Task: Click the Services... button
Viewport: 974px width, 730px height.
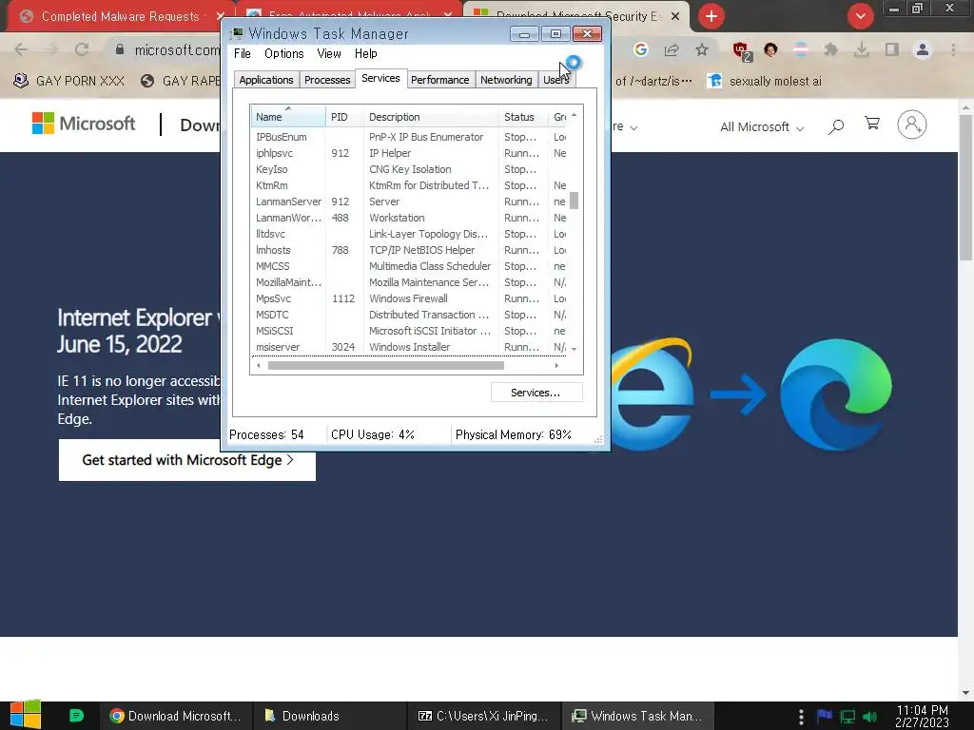Action: 536,393
